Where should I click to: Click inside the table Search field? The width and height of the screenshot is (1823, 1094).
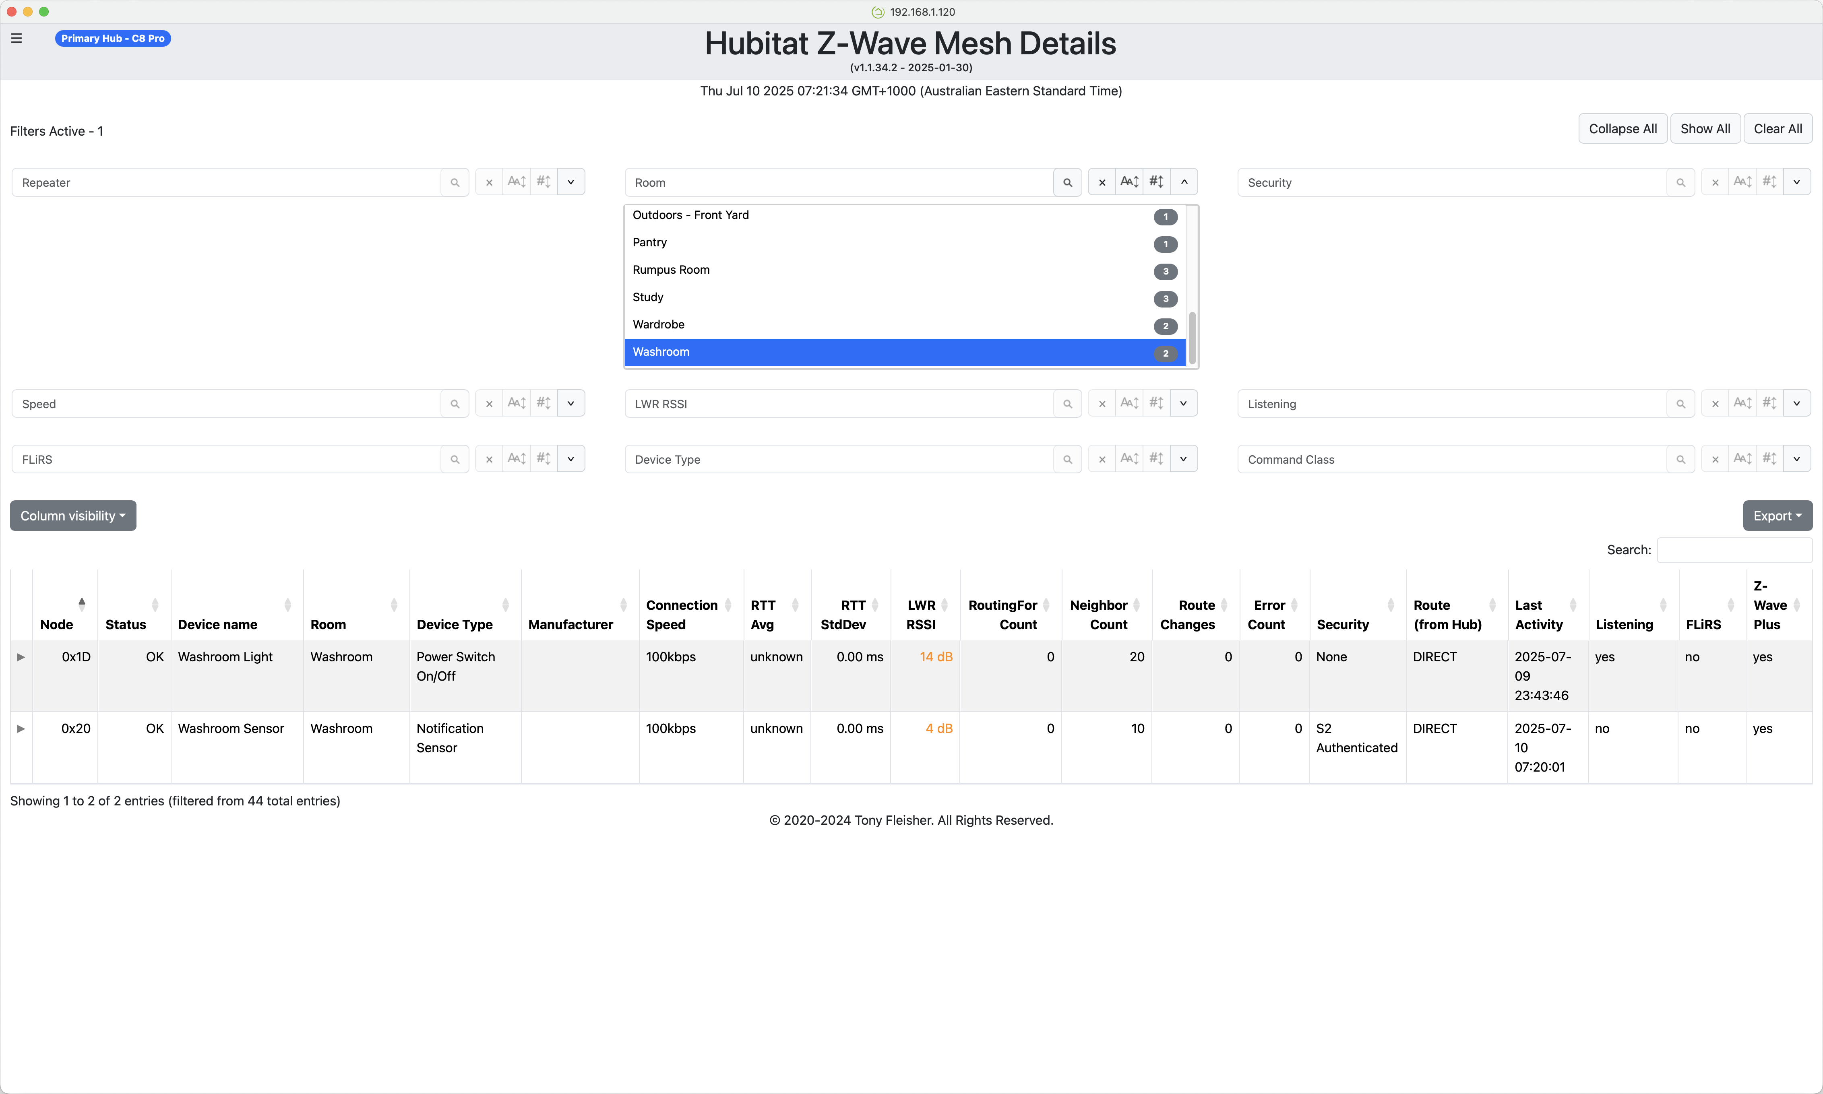pyautogui.click(x=1734, y=550)
